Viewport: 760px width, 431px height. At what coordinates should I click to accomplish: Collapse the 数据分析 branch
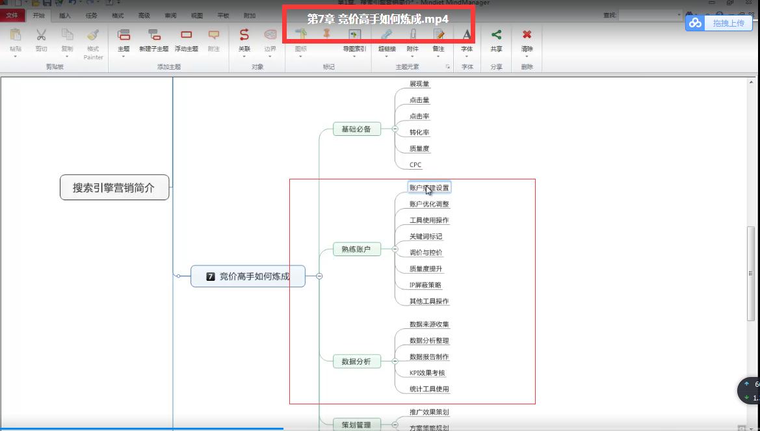395,361
